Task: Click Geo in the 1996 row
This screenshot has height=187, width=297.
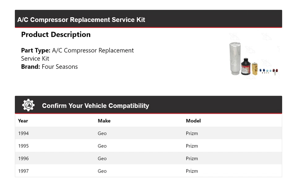Action: coord(102,159)
